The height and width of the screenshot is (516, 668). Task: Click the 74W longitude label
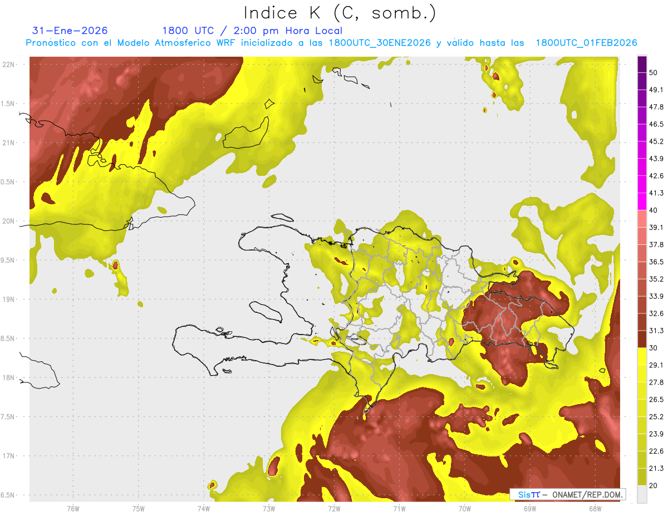click(x=203, y=508)
